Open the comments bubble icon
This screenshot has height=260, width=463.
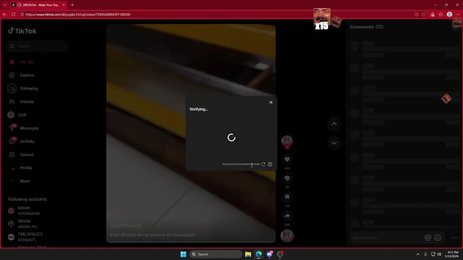coord(287,178)
